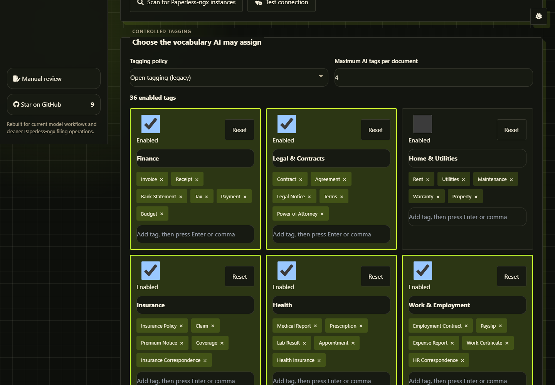Remove the Appointment tag
The width and height of the screenshot is (555, 385).
pos(353,343)
